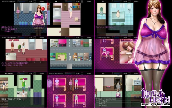Click the status icon box in the bedroom screenshot
The image size is (172, 108).
(x=82, y=1)
